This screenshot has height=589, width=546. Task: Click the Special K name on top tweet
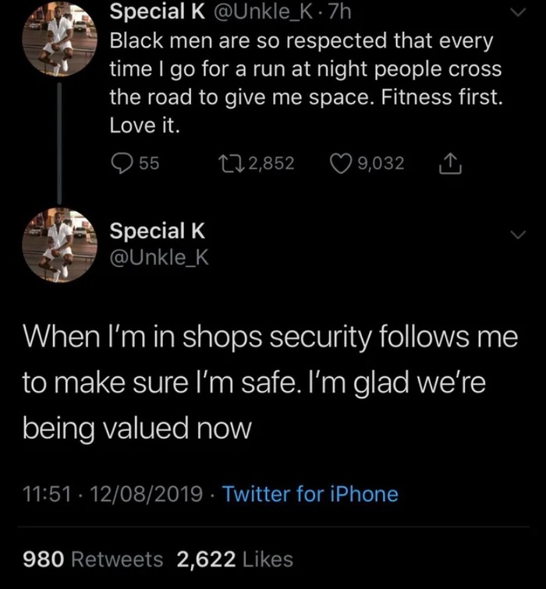(156, 12)
